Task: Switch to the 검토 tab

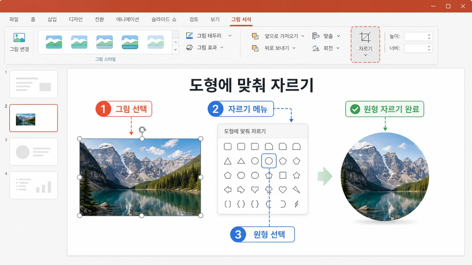Action: pyautogui.click(x=194, y=19)
